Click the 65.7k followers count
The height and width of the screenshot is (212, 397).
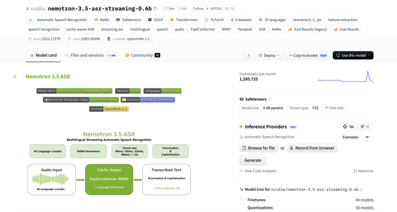230,9
